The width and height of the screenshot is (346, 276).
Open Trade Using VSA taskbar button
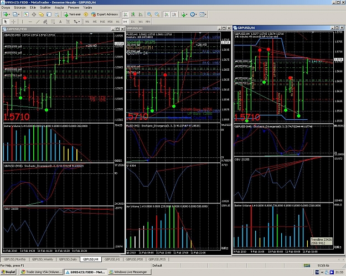42,272
